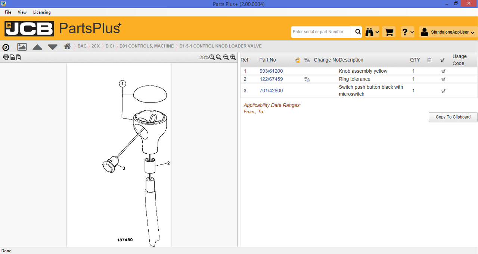Click the 28% zoom level label
The width and height of the screenshot is (478, 254).
[x=204, y=57]
